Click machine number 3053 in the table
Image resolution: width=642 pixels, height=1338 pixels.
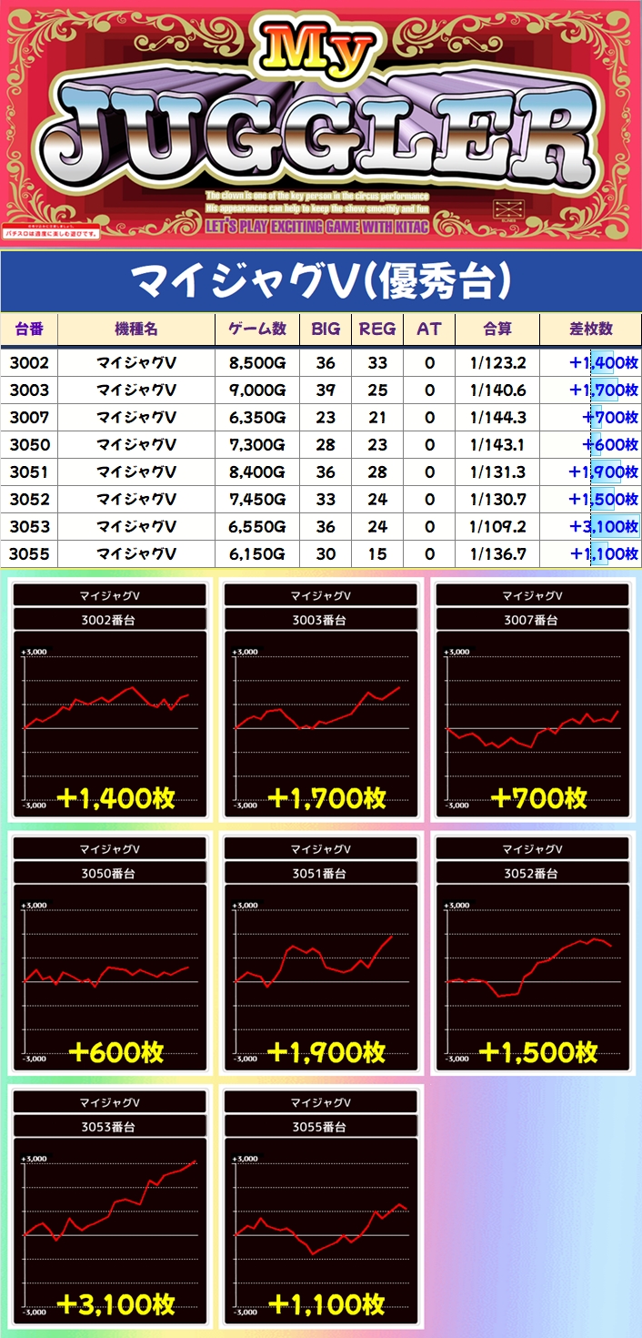click(x=29, y=527)
